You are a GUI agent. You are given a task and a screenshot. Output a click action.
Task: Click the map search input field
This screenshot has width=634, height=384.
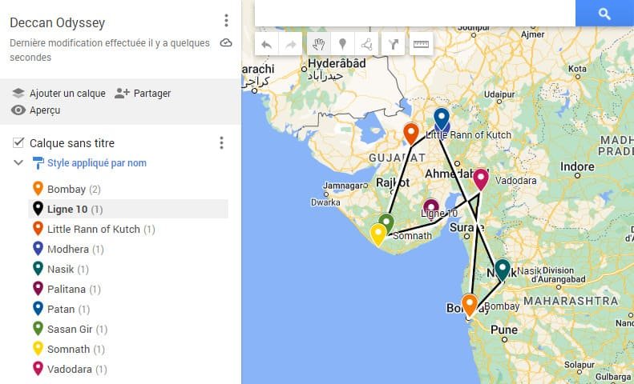tap(415, 14)
